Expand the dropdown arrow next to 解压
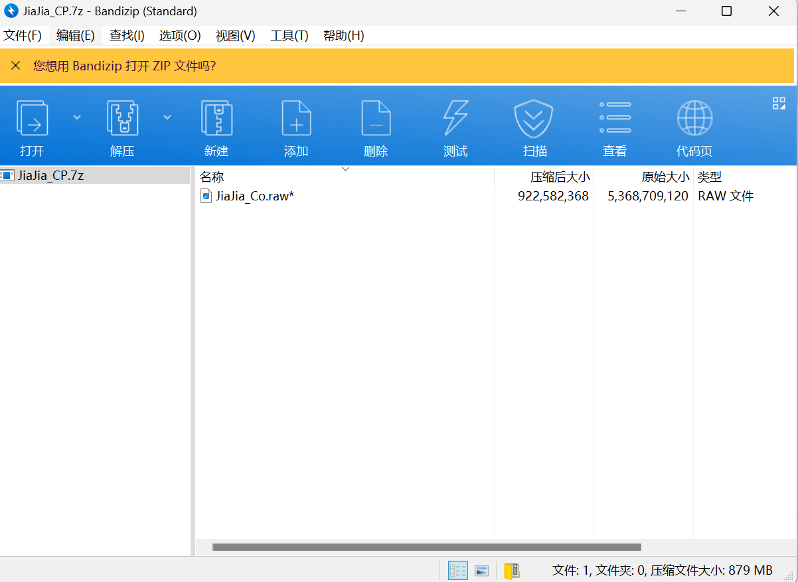The width and height of the screenshot is (798, 582). tap(167, 117)
